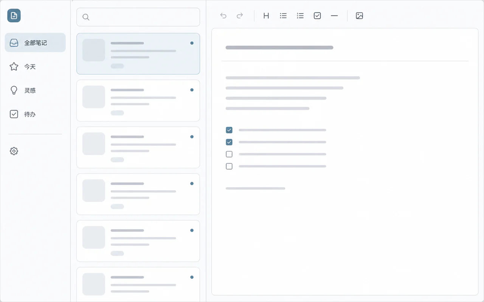The width and height of the screenshot is (484, 302).
Task: Apply heading format with H icon
Action: pos(266,15)
